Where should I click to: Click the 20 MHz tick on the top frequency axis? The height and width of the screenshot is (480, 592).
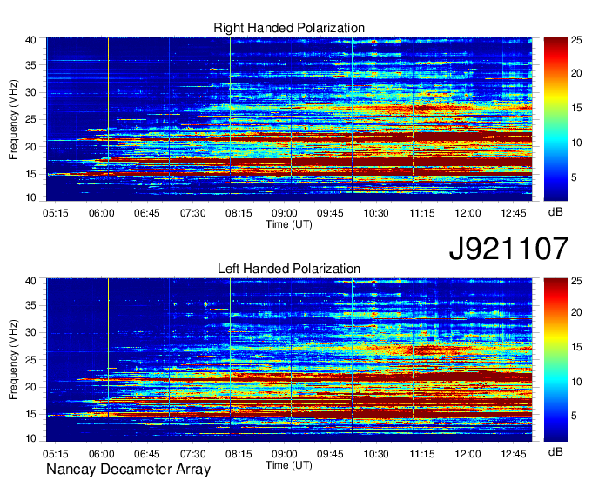30,147
